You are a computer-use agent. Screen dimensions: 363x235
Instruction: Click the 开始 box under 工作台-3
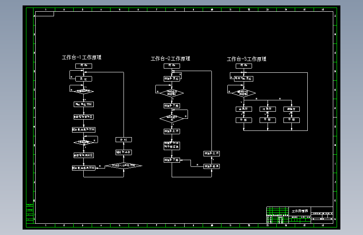[244, 66]
